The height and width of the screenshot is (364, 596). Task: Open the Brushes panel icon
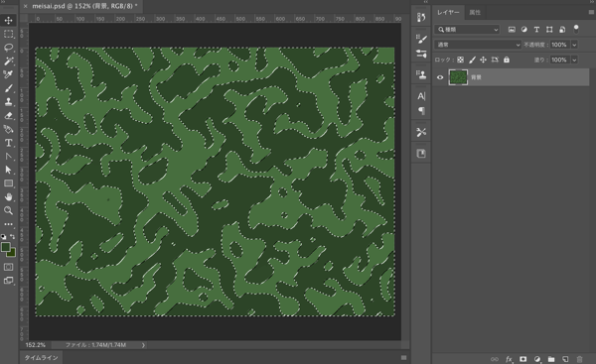(421, 54)
